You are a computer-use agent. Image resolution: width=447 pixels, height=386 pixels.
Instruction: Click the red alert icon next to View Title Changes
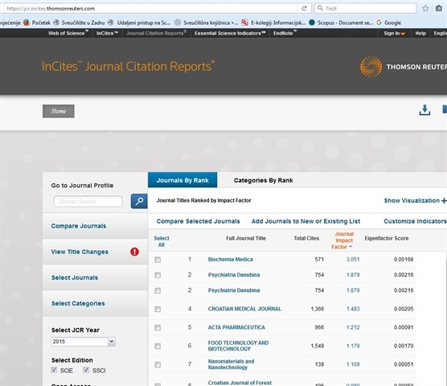point(134,252)
